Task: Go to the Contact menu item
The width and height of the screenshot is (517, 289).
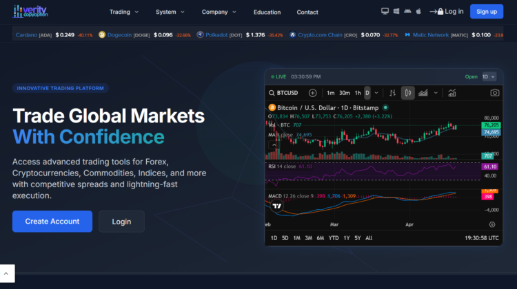Action: pos(307,12)
